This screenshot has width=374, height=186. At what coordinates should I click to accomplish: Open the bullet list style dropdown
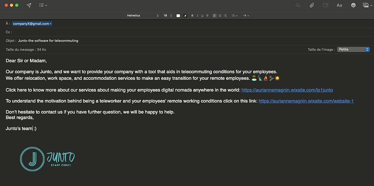pyautogui.click(x=235, y=16)
